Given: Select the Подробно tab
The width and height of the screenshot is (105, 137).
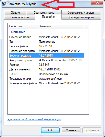Looking at the screenshot, I should click(x=48, y=17).
